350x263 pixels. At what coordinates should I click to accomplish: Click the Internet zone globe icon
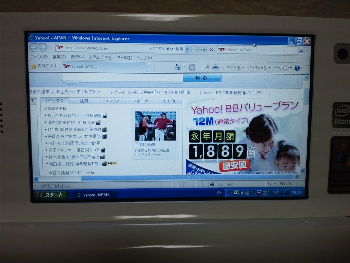tap(212, 184)
